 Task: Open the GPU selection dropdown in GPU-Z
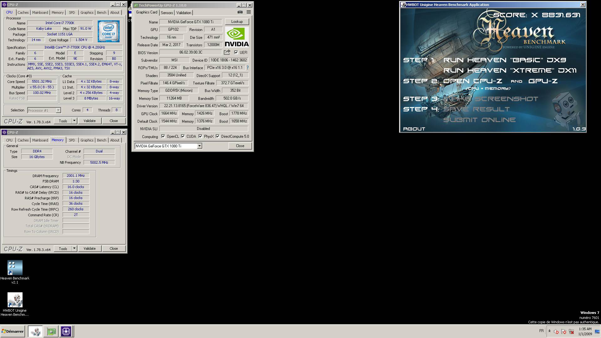199,146
